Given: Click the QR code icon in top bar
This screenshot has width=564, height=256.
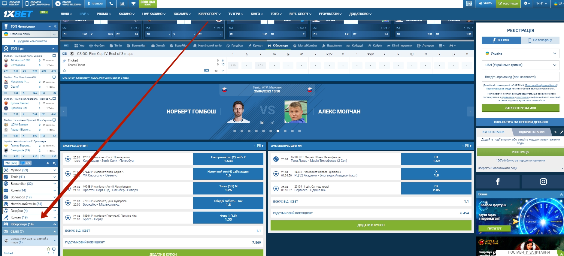Looking at the screenshot, I should (469, 4).
